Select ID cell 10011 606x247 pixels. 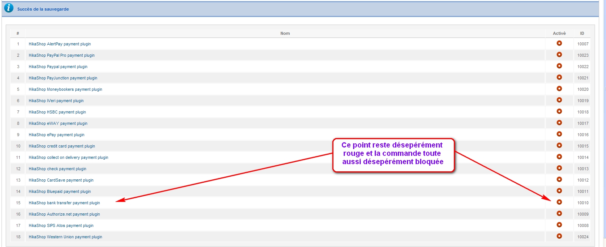pos(583,192)
